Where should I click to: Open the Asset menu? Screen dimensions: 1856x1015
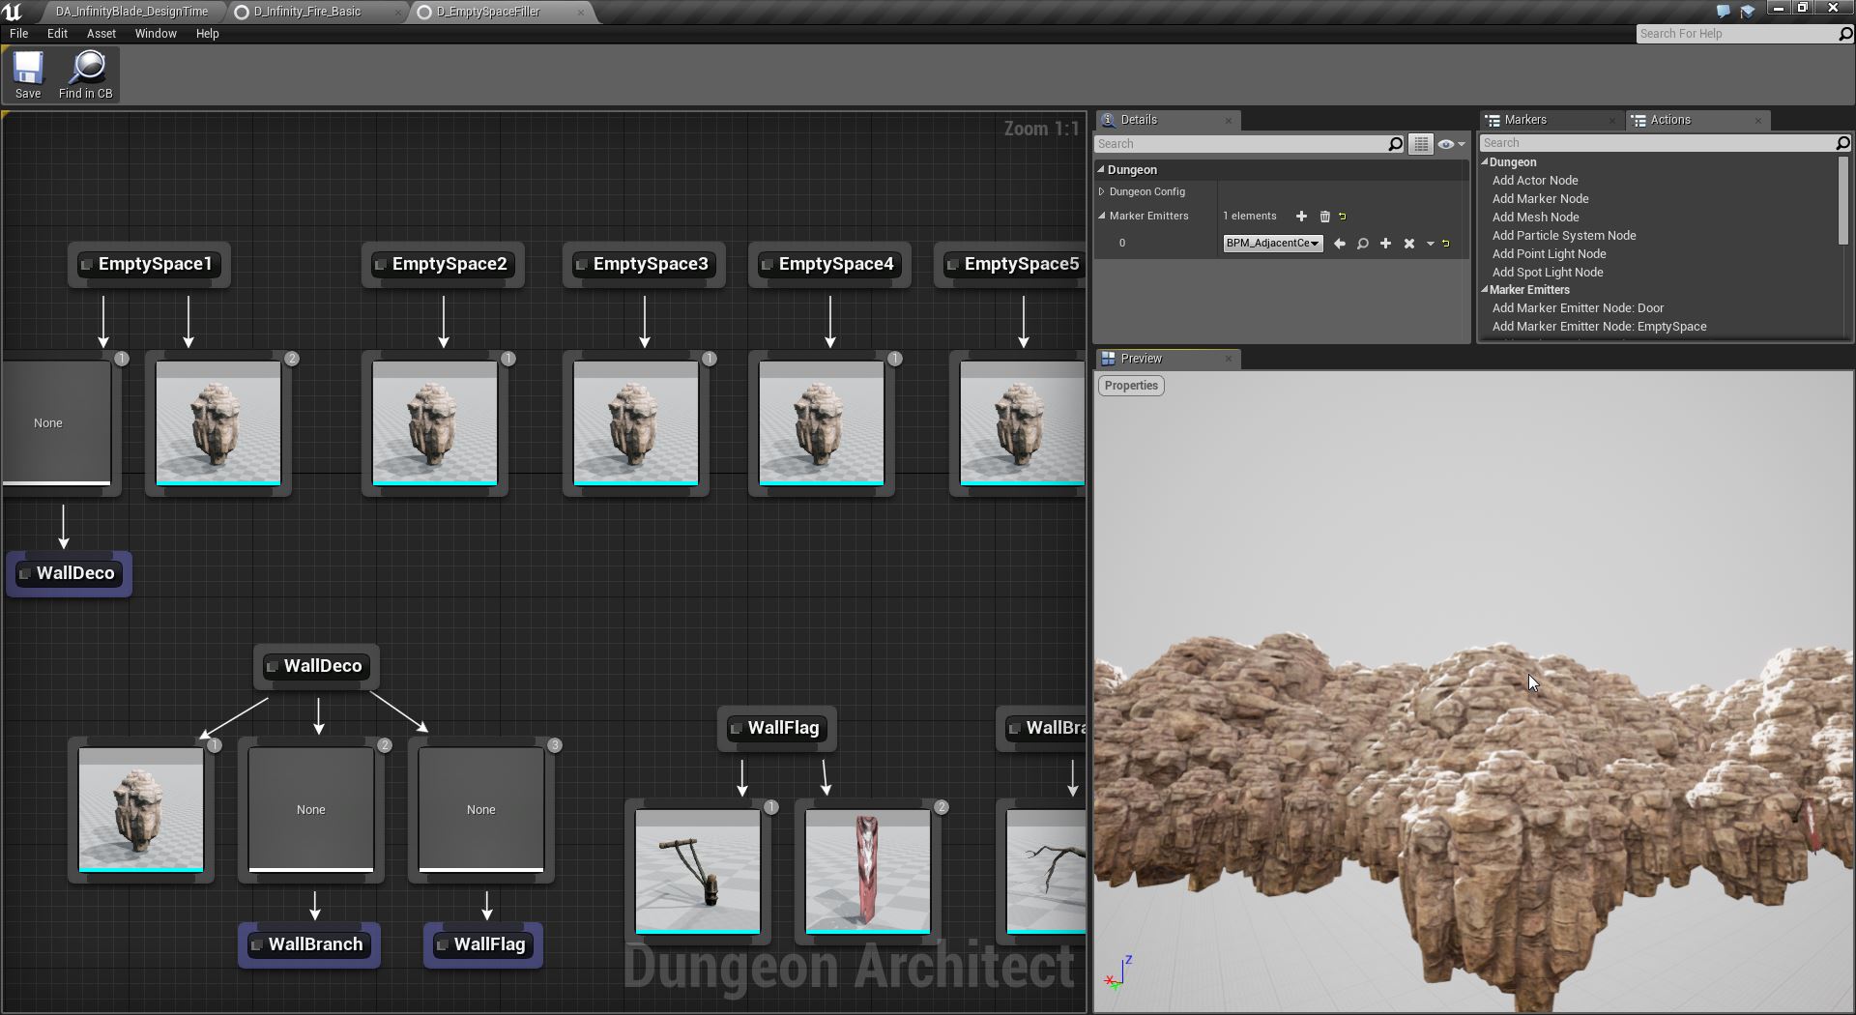101,34
